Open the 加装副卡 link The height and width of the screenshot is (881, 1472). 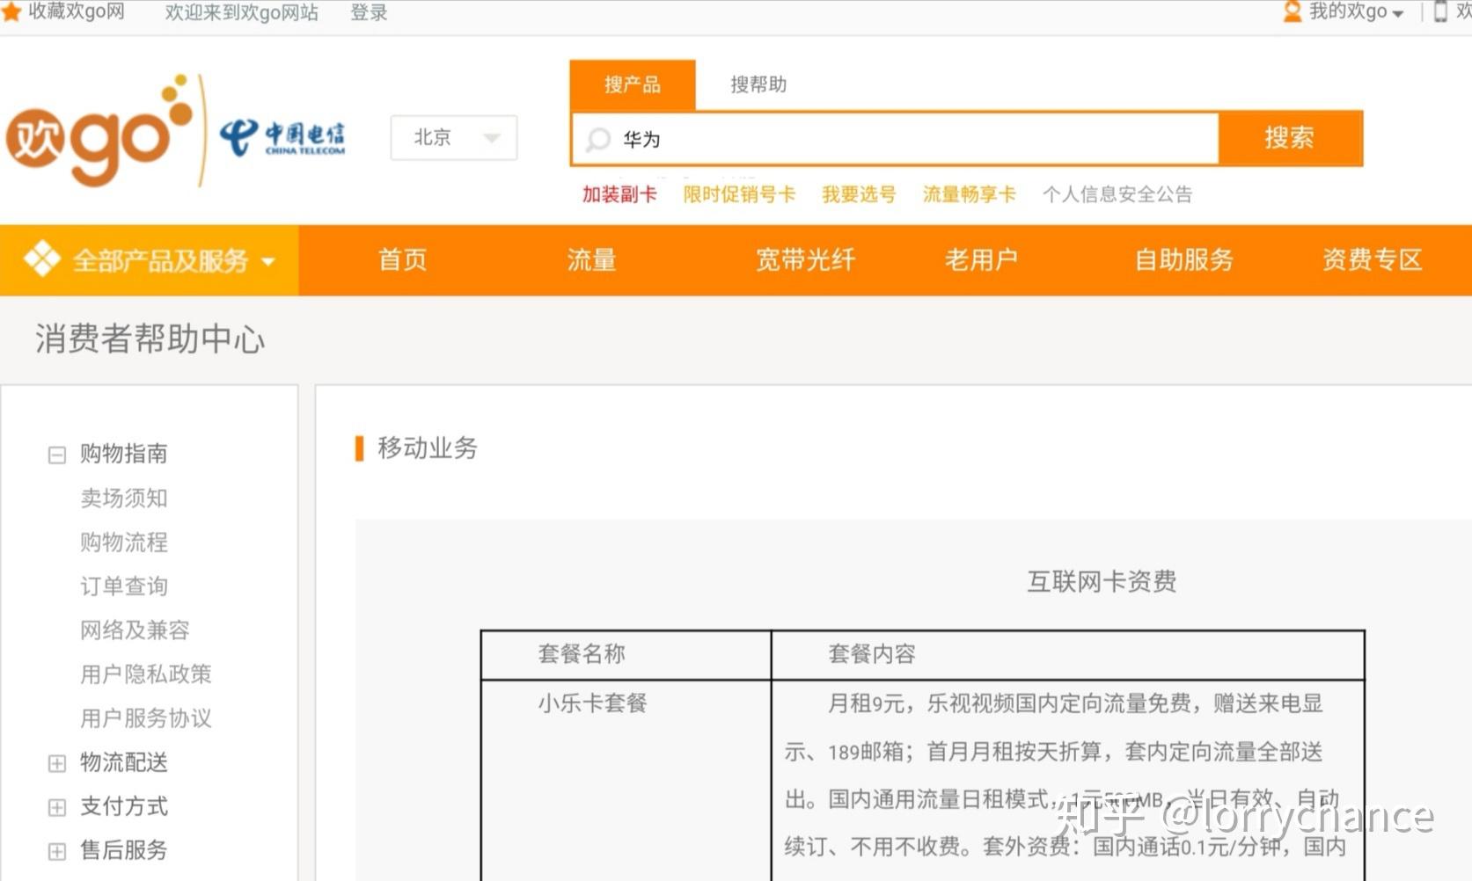coord(619,194)
